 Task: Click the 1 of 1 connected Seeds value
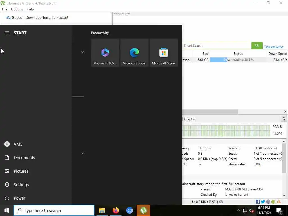tap(268, 154)
